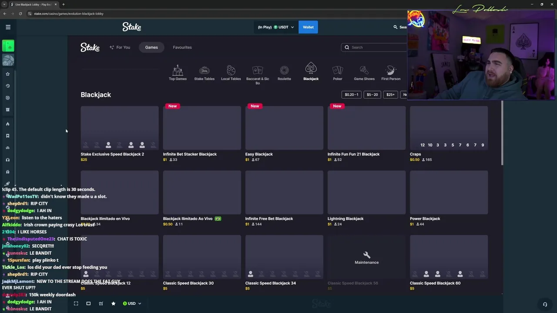Open live stats chart icon

101,303
